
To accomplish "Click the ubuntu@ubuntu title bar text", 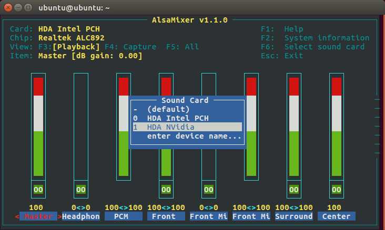I will tap(74, 8).
